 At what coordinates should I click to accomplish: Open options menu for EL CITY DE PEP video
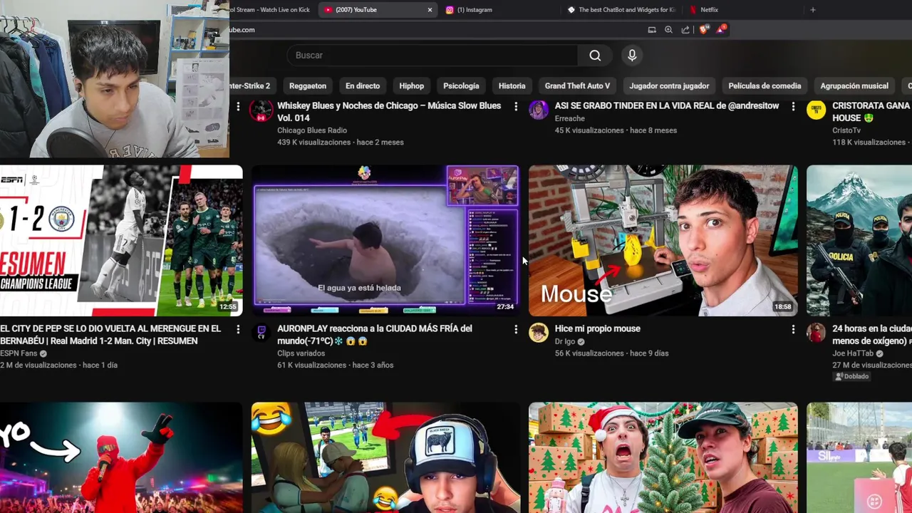pyautogui.click(x=238, y=329)
